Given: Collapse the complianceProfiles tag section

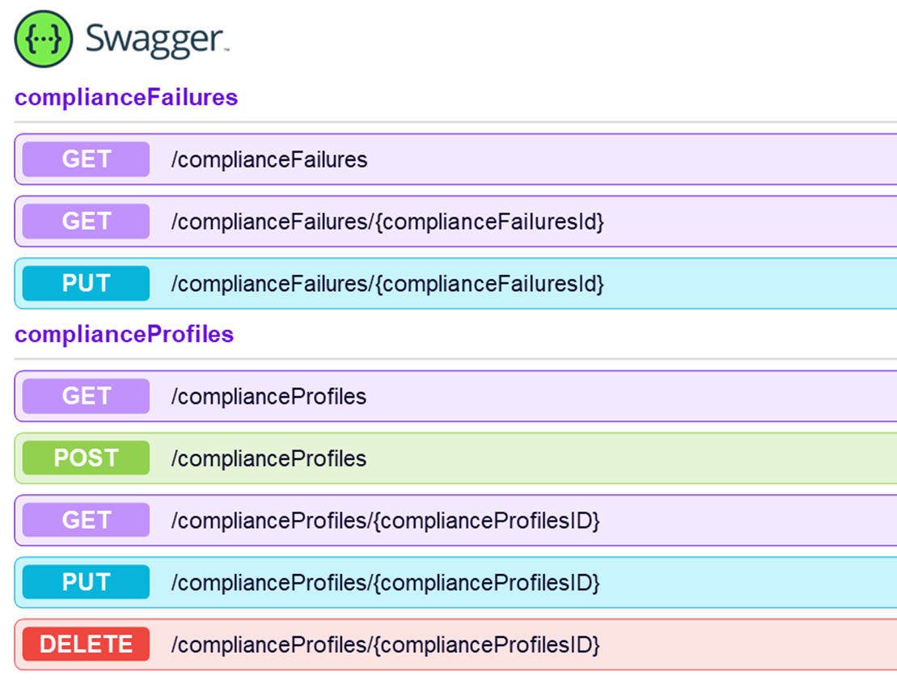Looking at the screenshot, I should pos(123,333).
